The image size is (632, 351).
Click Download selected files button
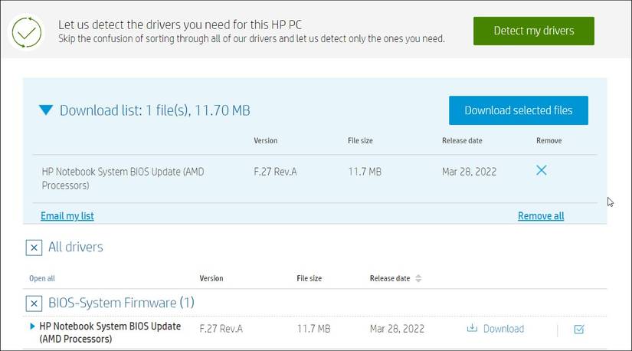click(x=519, y=110)
